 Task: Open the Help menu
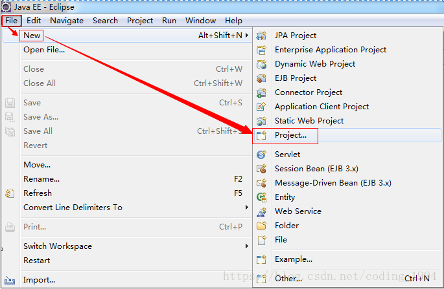(x=233, y=21)
